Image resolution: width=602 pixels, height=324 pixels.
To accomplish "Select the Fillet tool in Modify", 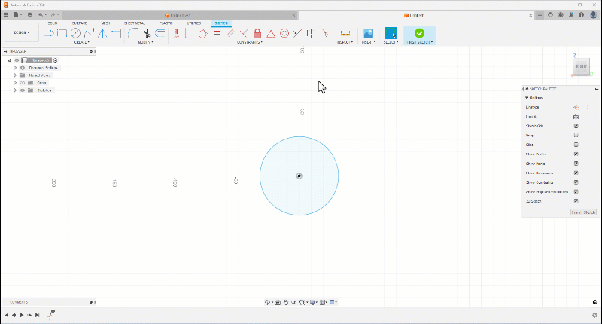I will tap(132, 33).
